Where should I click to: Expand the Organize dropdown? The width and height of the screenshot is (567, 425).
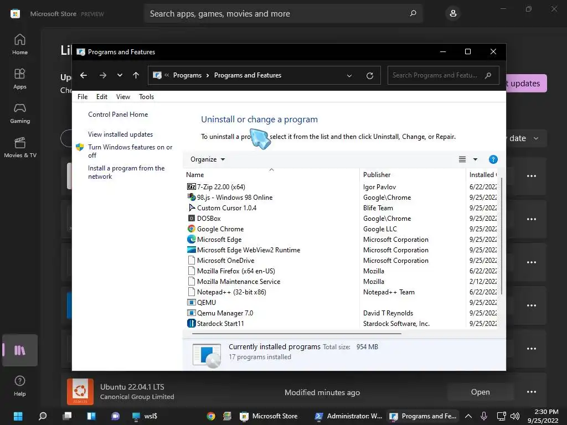[208, 159]
